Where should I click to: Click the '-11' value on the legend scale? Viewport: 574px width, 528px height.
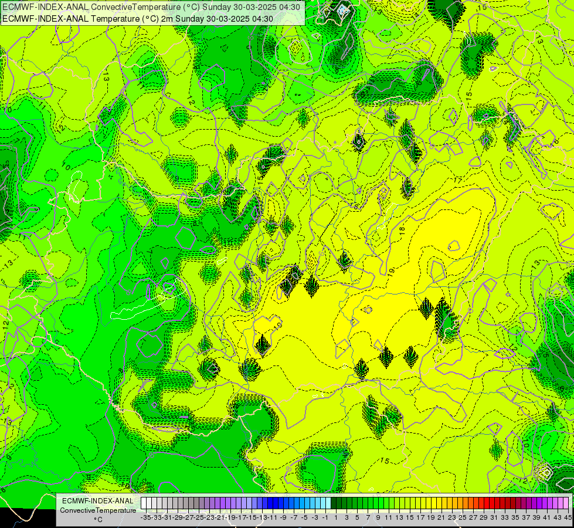click(273, 517)
